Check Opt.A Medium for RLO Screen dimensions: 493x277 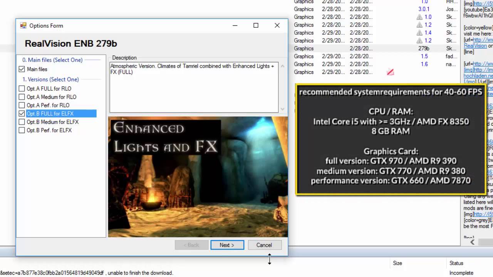22,97
